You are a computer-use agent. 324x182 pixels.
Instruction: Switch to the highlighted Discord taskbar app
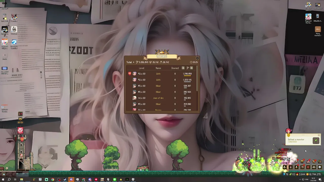click(71, 179)
